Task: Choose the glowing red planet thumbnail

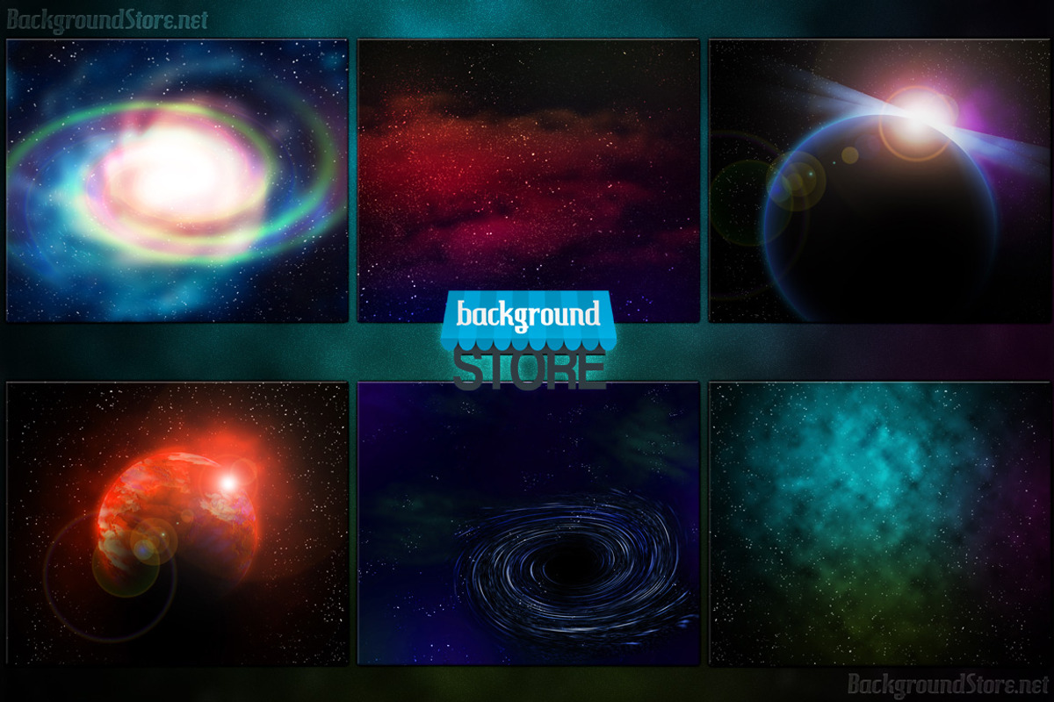Action: pos(177,523)
